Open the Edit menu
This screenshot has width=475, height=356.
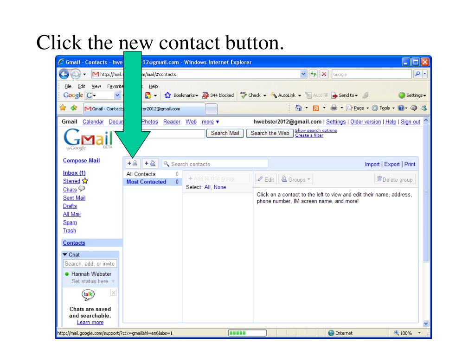pos(81,86)
